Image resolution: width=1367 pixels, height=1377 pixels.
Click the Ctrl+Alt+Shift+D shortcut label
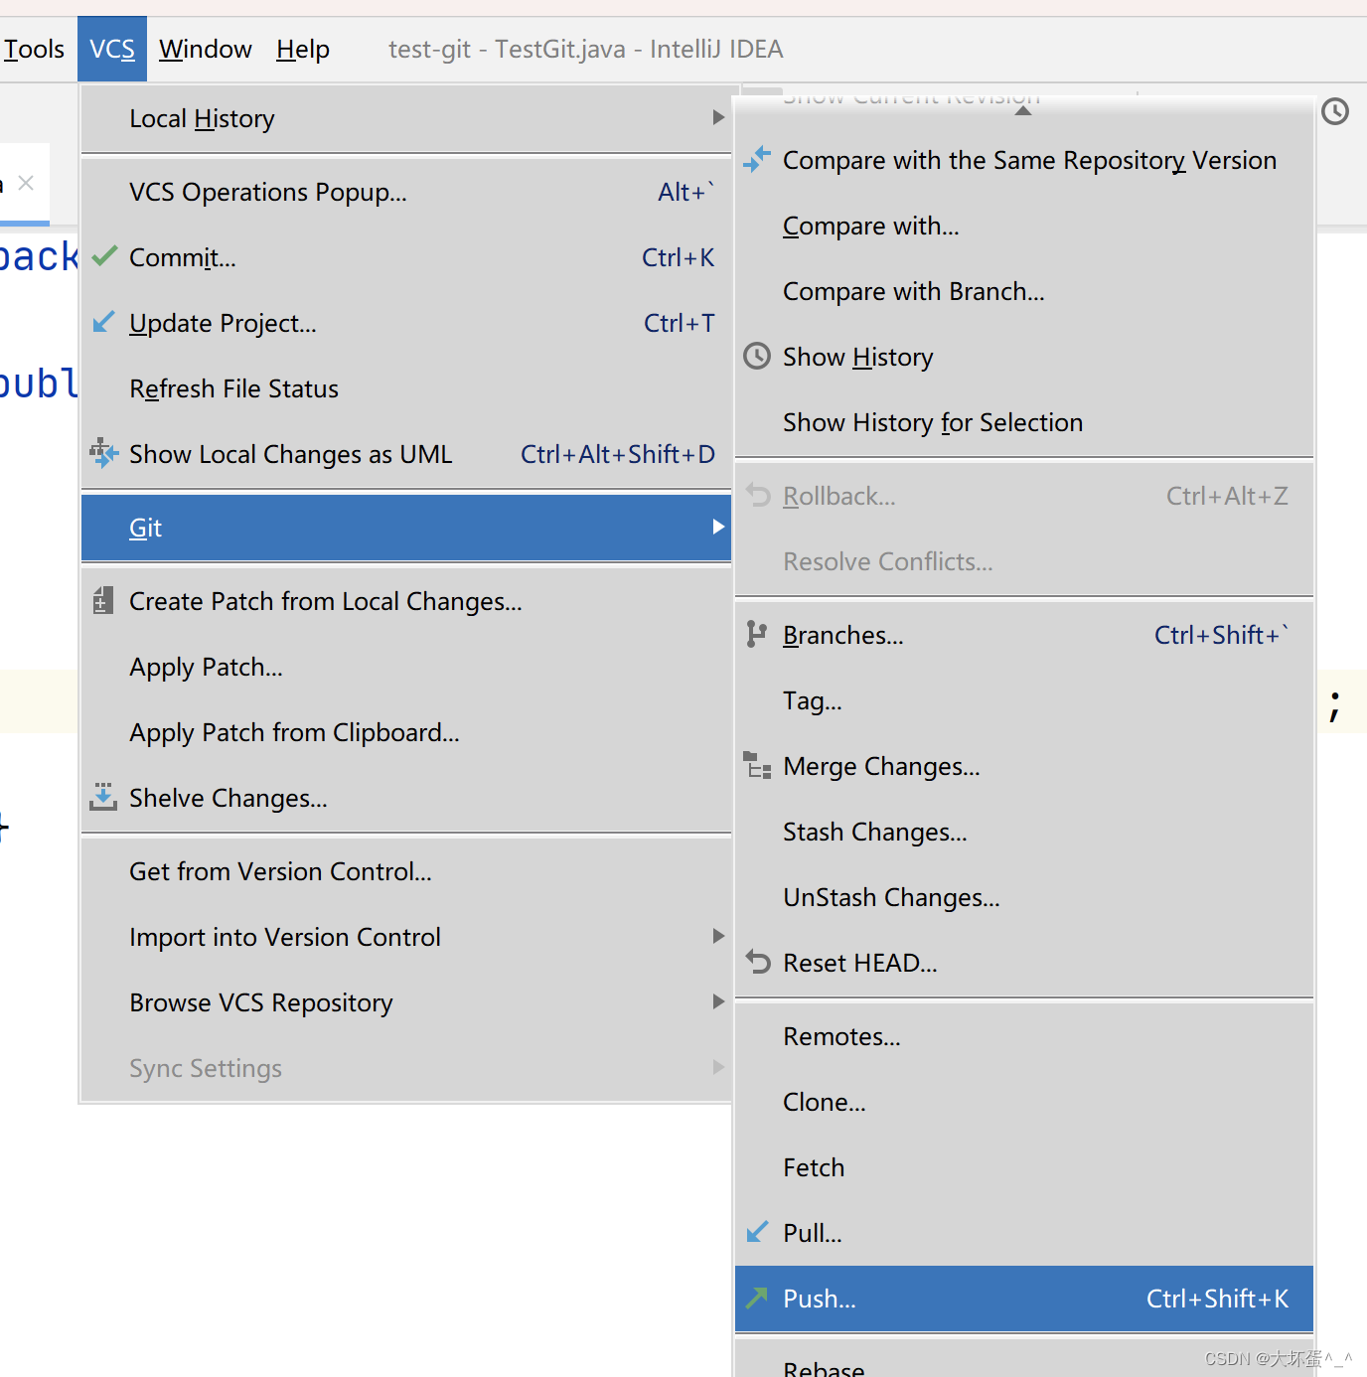(618, 454)
